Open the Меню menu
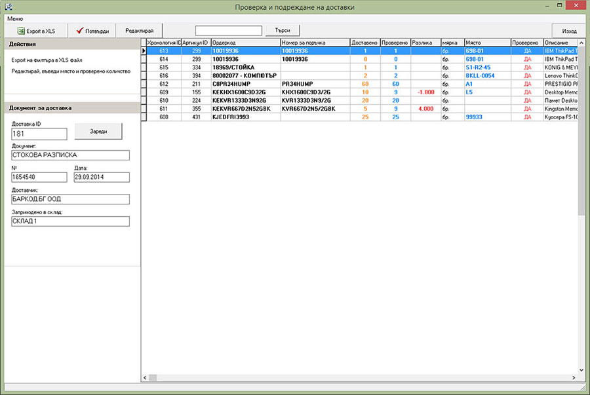The image size is (590, 395). (15, 18)
